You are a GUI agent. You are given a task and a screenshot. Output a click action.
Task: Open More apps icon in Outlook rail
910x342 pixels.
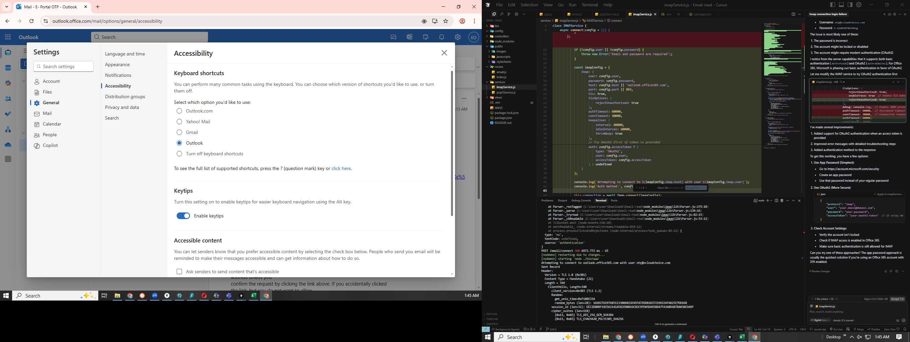(8, 159)
